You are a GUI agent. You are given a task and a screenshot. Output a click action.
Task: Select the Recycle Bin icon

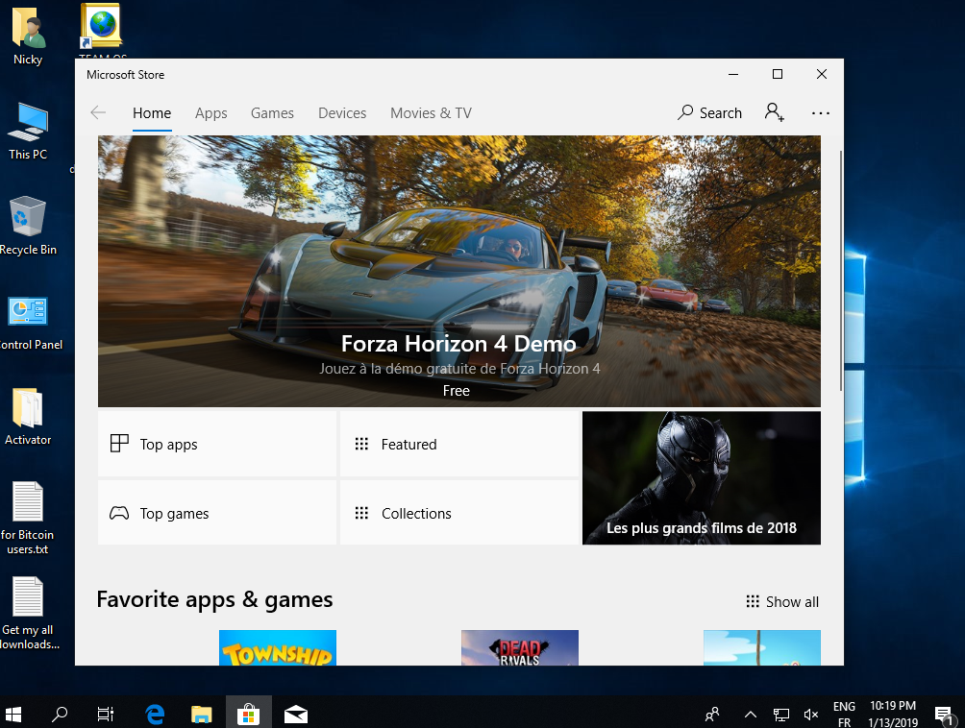coord(28,227)
